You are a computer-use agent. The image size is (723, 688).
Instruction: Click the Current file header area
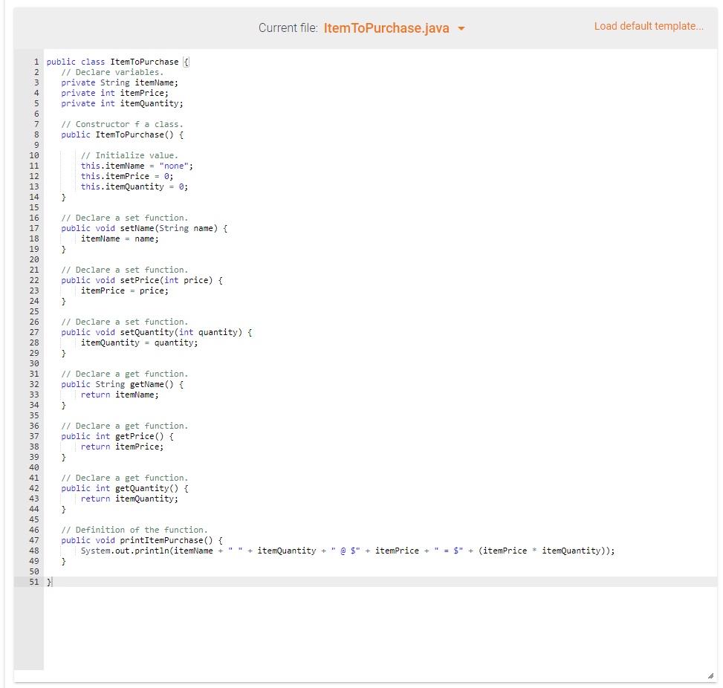pyautogui.click(x=290, y=27)
